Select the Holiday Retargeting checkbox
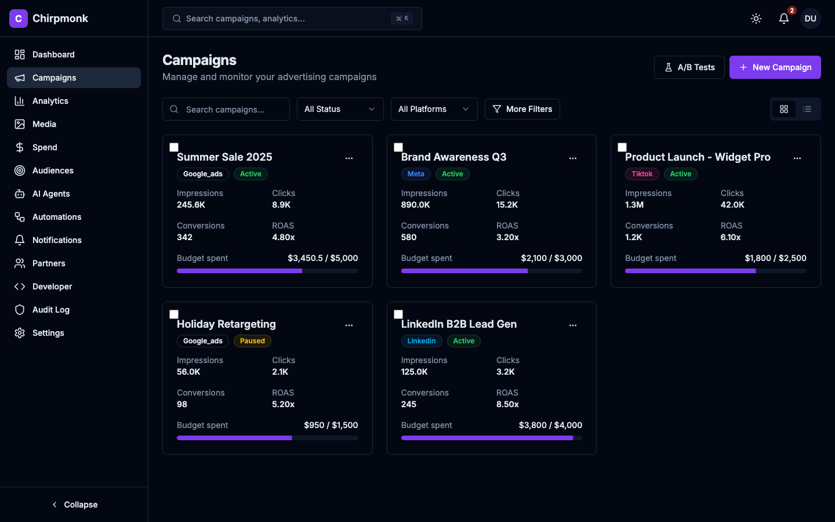Image resolution: width=835 pixels, height=522 pixels. click(174, 314)
